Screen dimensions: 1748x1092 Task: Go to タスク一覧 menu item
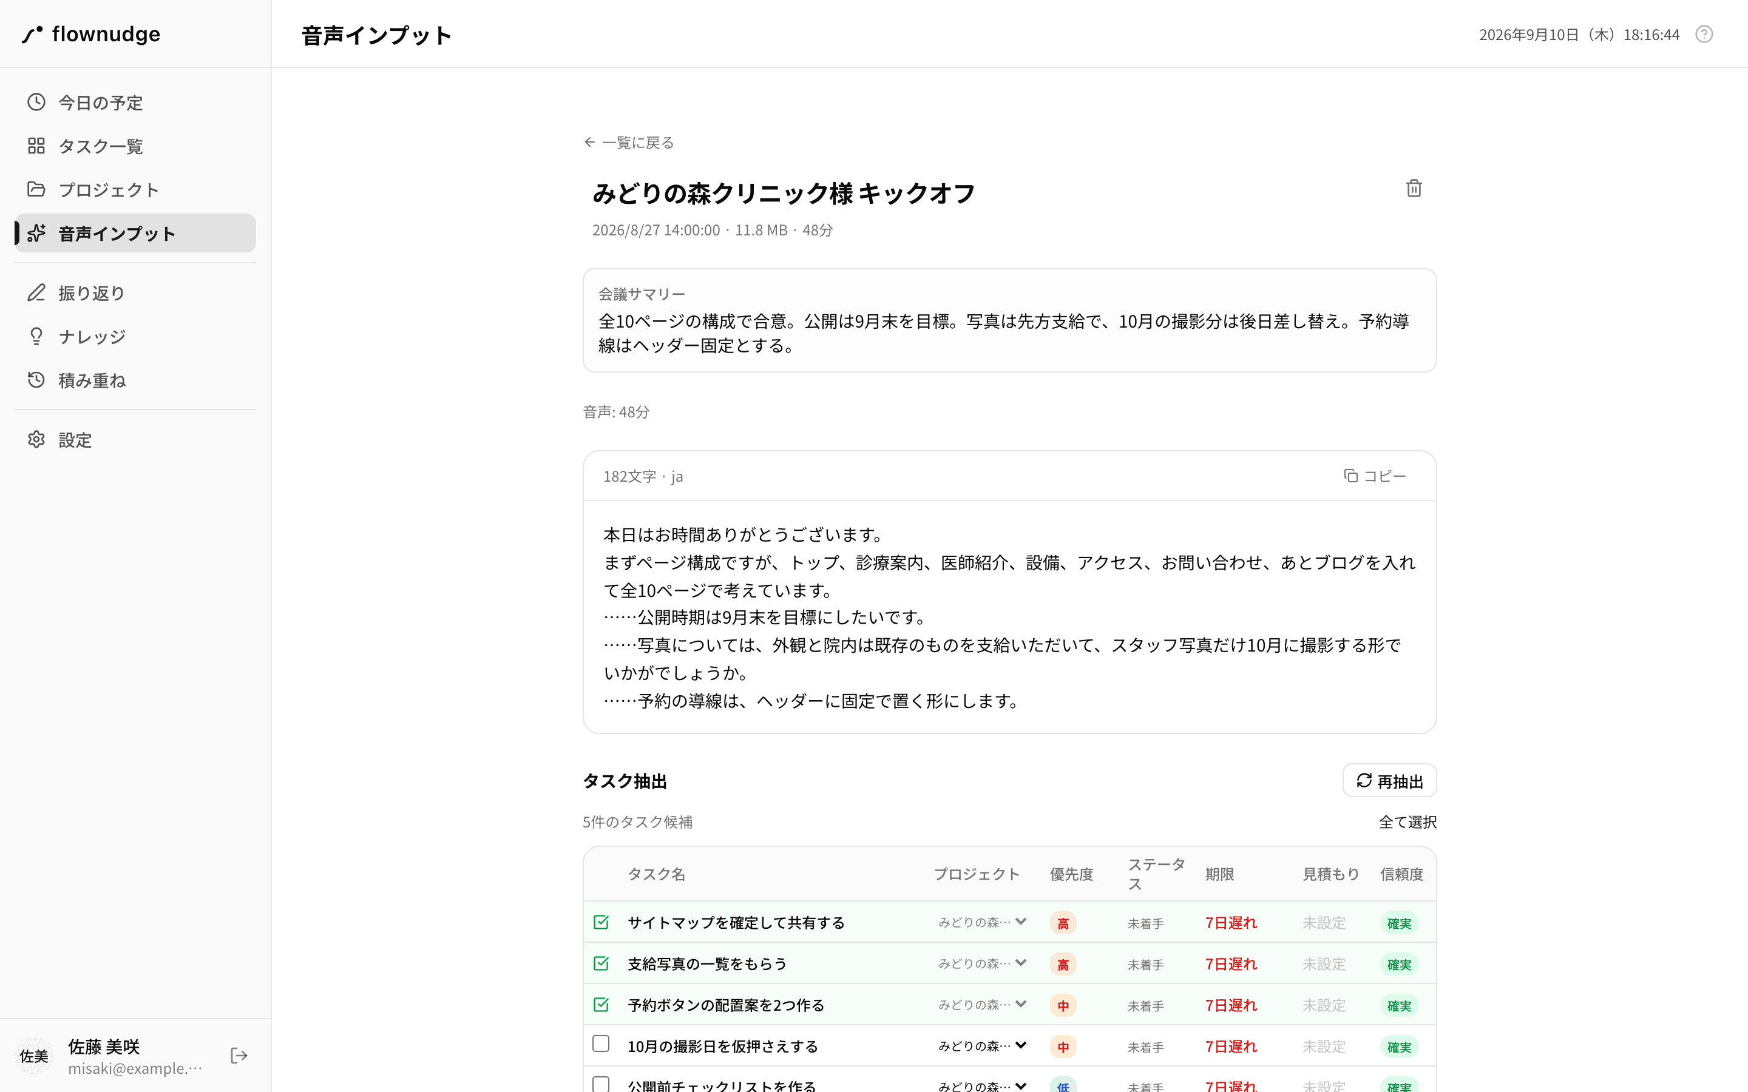tap(135, 146)
